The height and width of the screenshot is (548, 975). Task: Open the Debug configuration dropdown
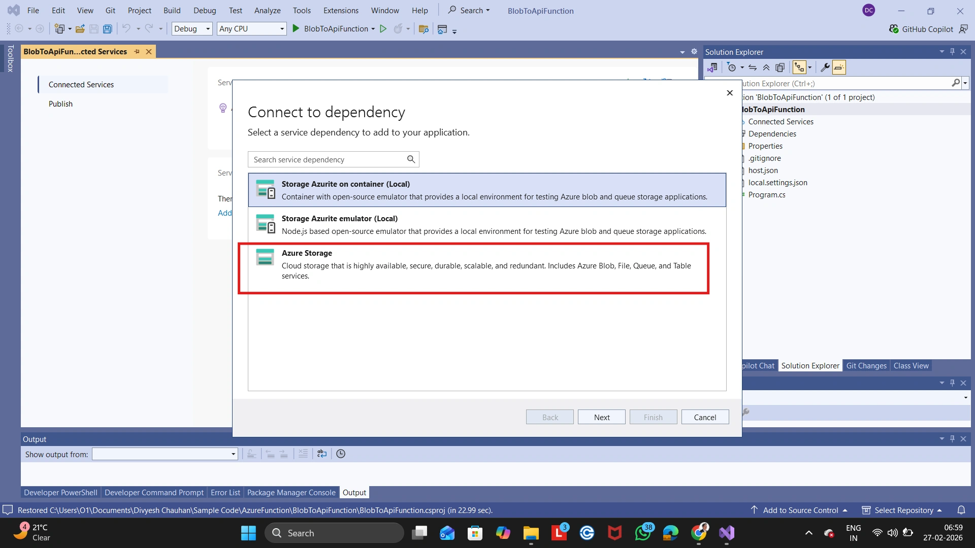(x=192, y=29)
